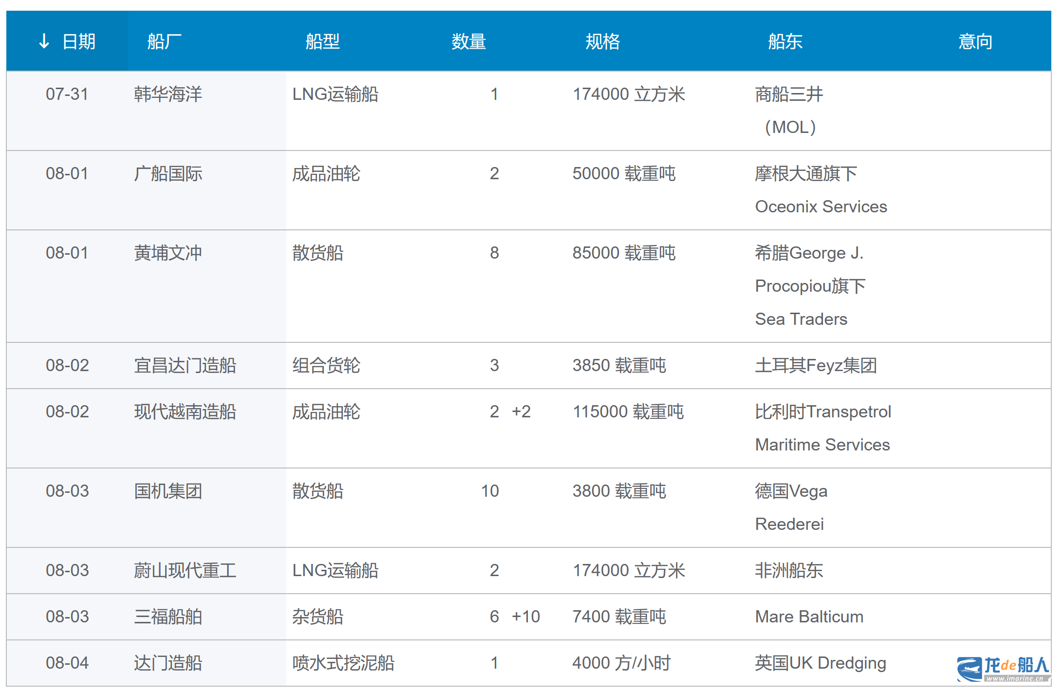
Task: Open the 广船国际 shipyard entry
Action: [x=168, y=173]
